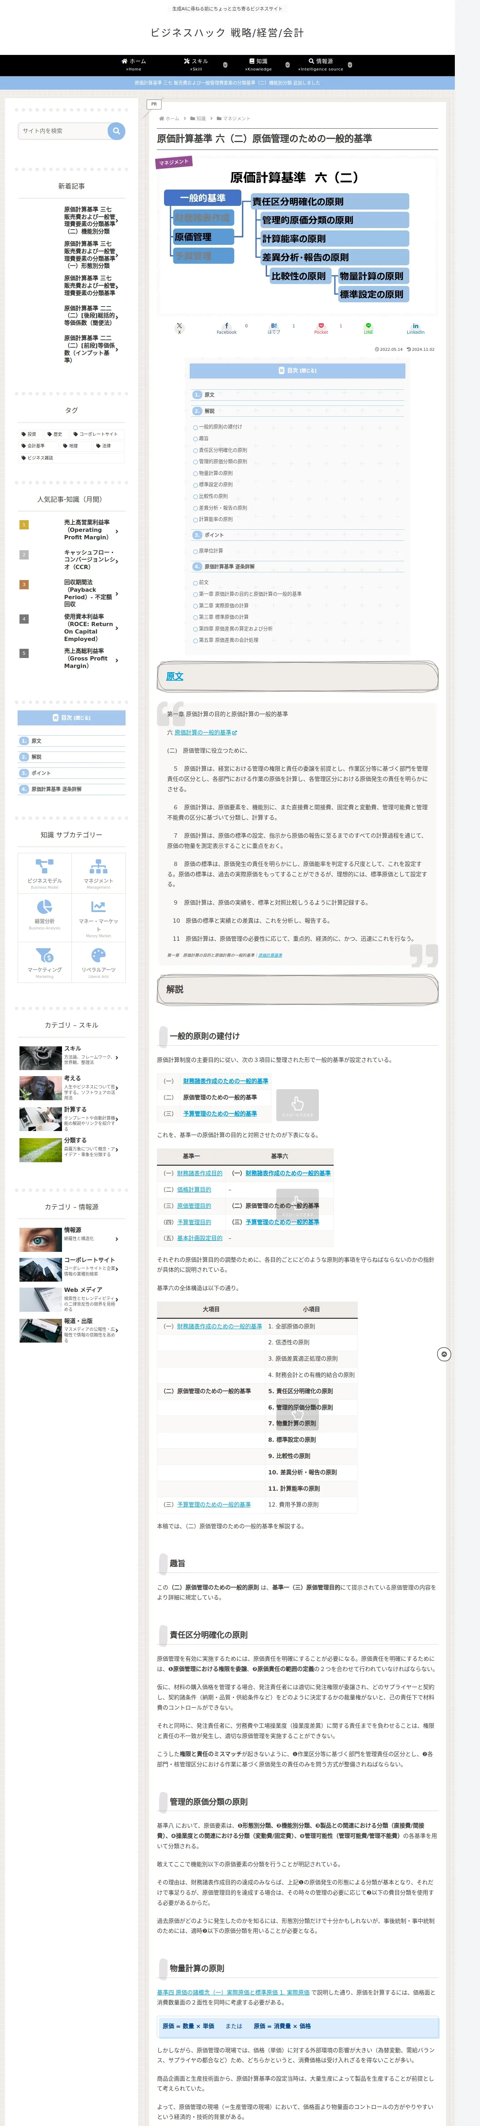Select the コーポレートサイト tag
Viewport: 480px width, 2126px height.
[x=96, y=433]
